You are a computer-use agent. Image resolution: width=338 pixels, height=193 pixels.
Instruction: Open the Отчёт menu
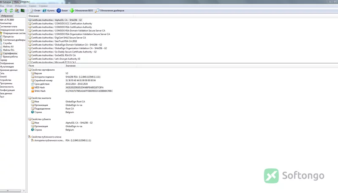9,6
